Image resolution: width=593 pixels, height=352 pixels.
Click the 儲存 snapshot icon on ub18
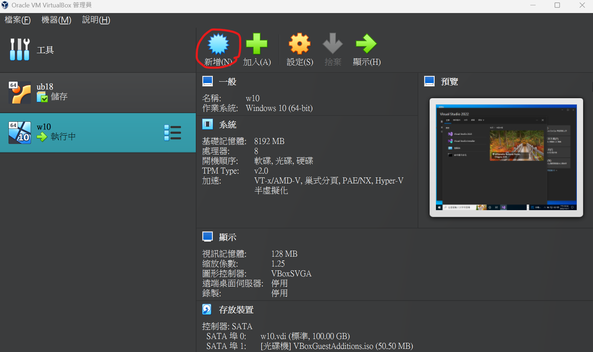[43, 97]
